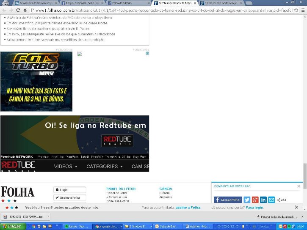
Task: Click the browser back arrow
Action: (x=4, y=10)
